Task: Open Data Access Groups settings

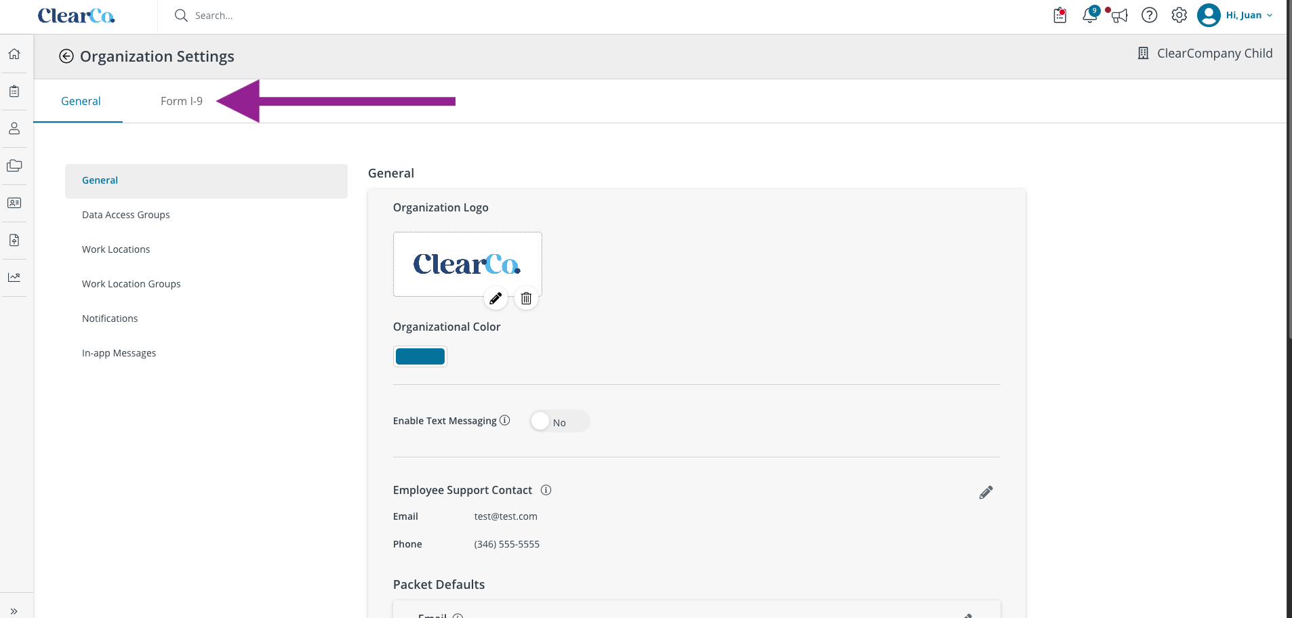Action: pos(126,215)
